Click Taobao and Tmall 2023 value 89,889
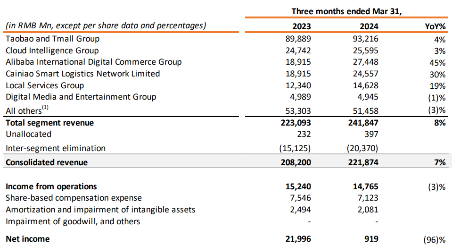 pos(298,39)
